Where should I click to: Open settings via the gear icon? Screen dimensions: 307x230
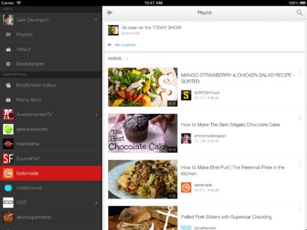pos(8,64)
